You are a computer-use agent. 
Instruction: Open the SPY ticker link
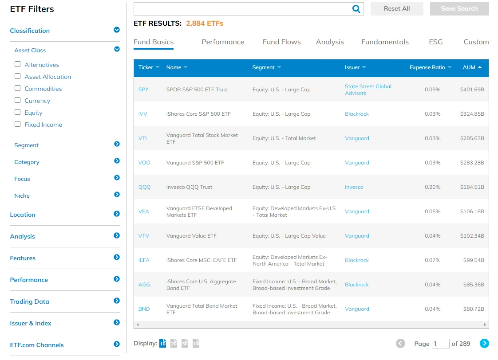tap(143, 90)
